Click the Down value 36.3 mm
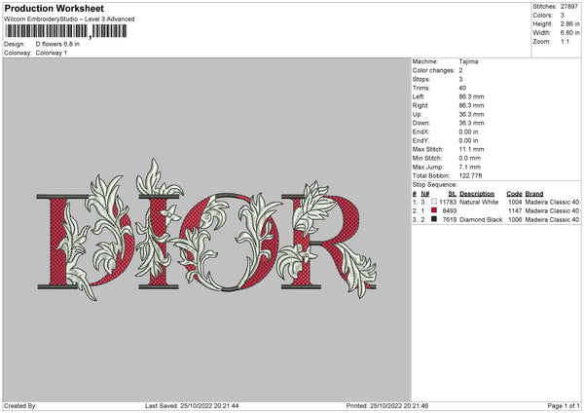The height and width of the screenshot is (413, 584). coord(471,123)
